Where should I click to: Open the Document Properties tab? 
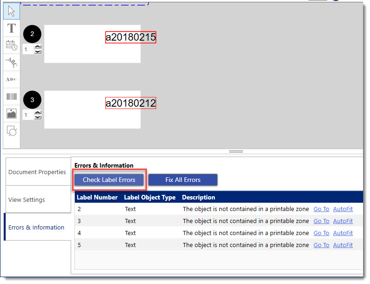(x=37, y=172)
